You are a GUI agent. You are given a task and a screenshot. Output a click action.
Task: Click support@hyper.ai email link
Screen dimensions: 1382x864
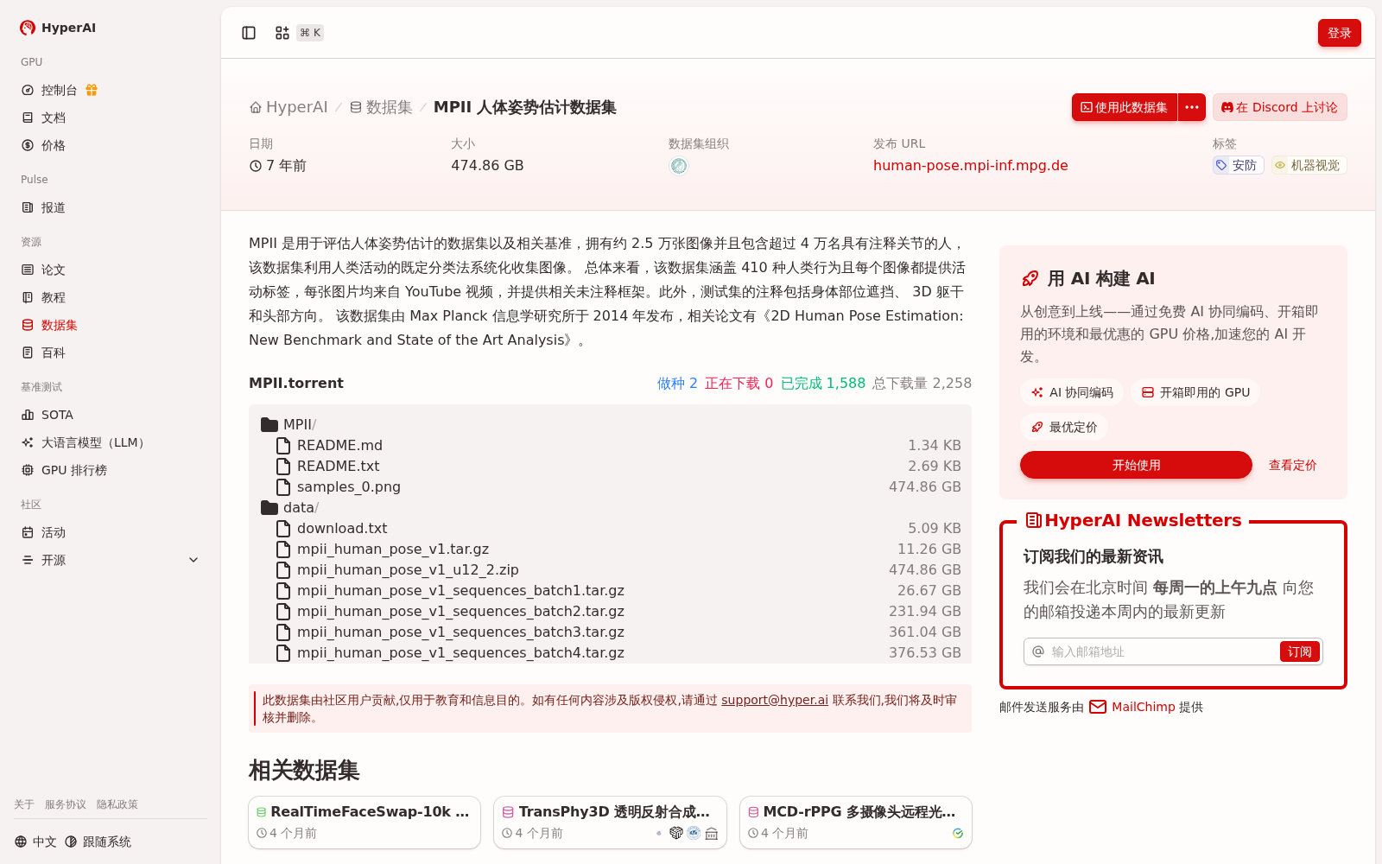(775, 700)
